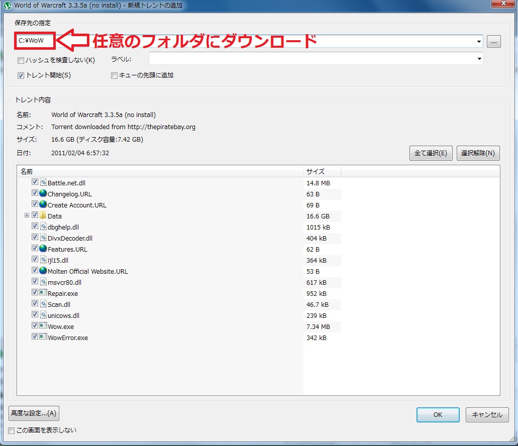Click the DivxDecoder.dll file icon

coord(43,237)
